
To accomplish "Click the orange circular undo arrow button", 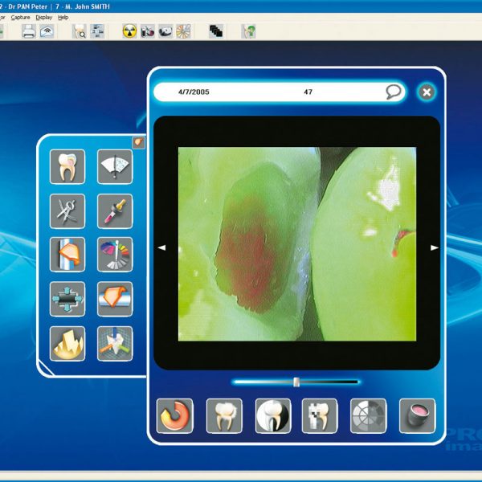I will click(x=175, y=416).
